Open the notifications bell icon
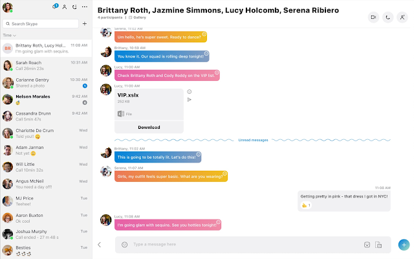 [x=55, y=7]
